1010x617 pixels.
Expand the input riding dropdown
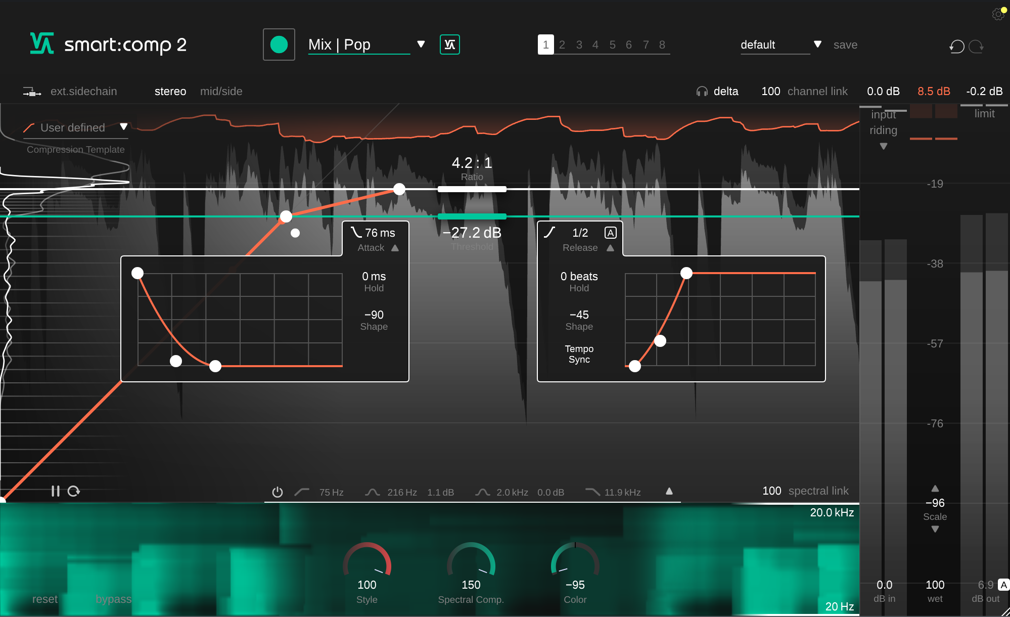coord(884,147)
